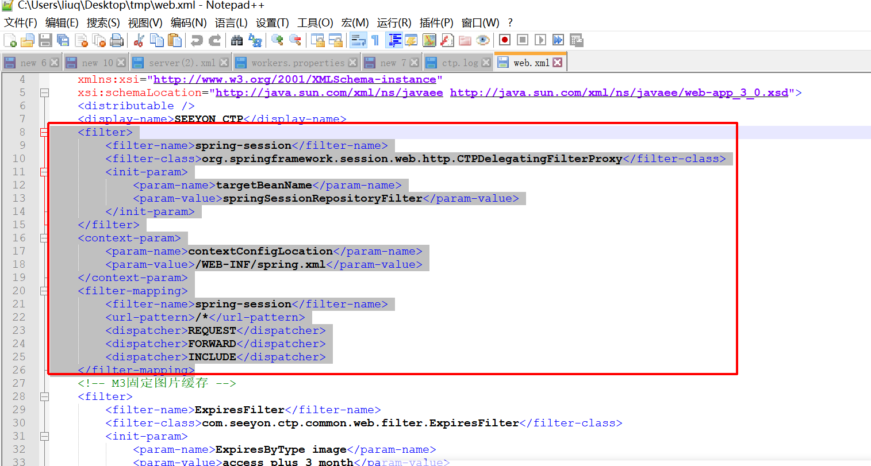871x466 pixels.
Task: Click the Undo arrow icon
Action: point(197,40)
